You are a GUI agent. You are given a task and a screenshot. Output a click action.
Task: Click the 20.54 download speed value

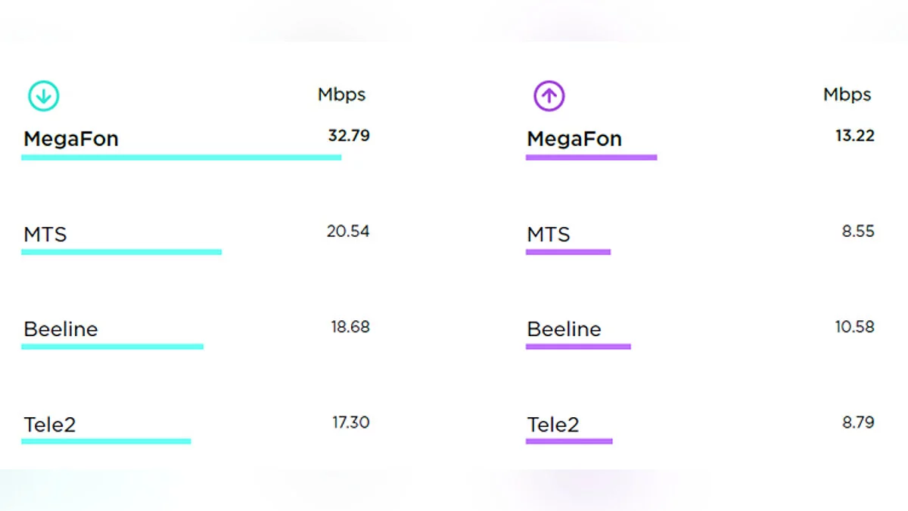pos(348,232)
